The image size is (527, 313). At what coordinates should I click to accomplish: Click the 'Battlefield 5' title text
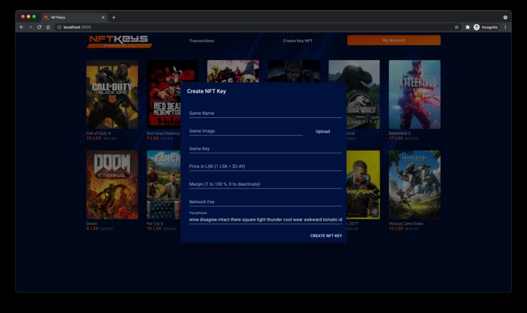click(x=399, y=134)
